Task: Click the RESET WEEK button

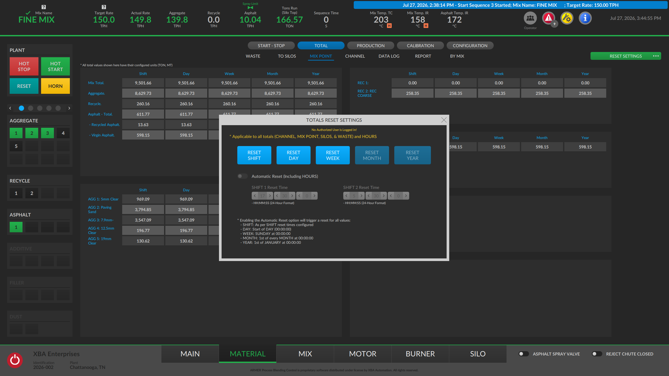Action: [333, 155]
